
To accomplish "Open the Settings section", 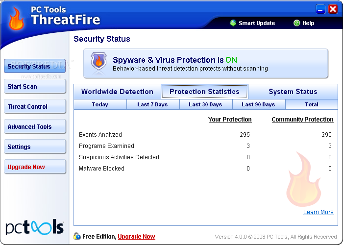I will tap(34, 147).
